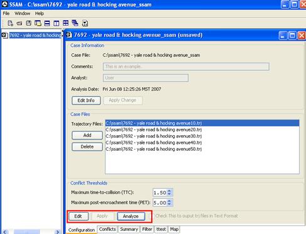
Task: Click the Analyst input field
Action: pyautogui.click(x=145, y=78)
